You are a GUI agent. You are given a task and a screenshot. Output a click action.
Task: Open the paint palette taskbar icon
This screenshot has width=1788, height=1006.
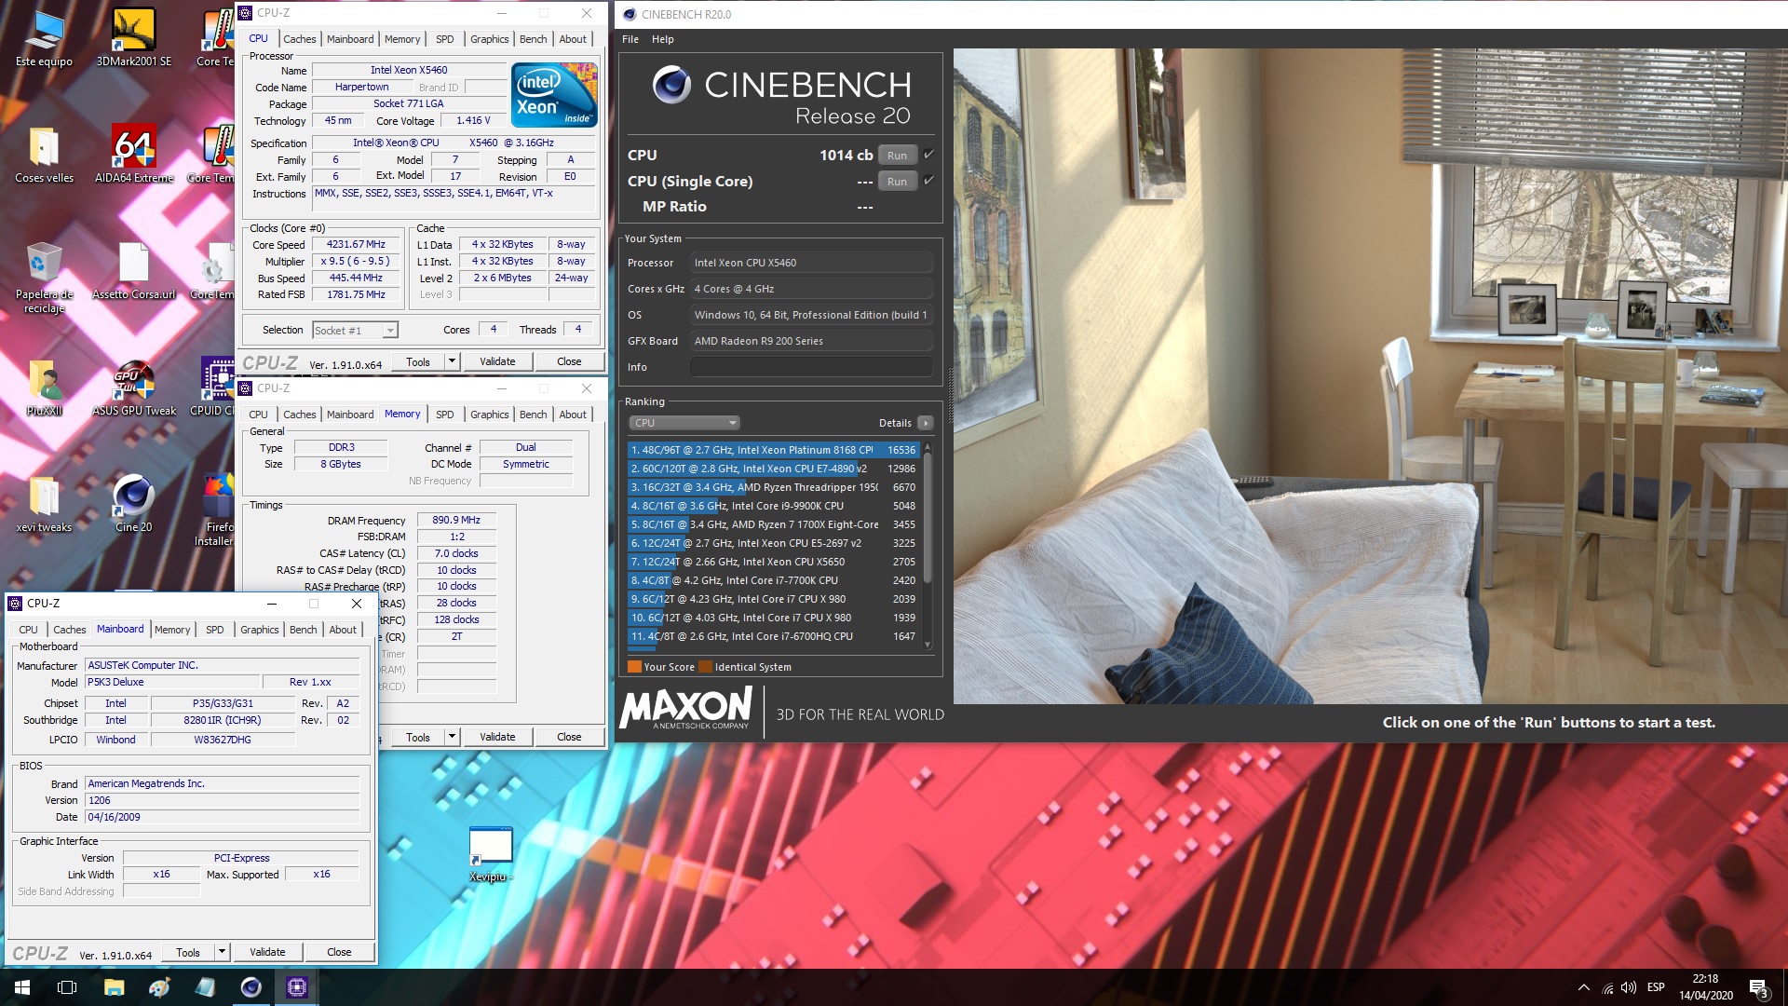(x=159, y=987)
